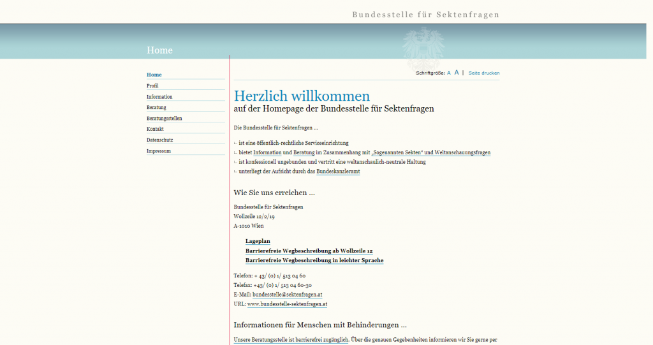
Task: Follow the inline Beratung link
Action: pos(304,152)
